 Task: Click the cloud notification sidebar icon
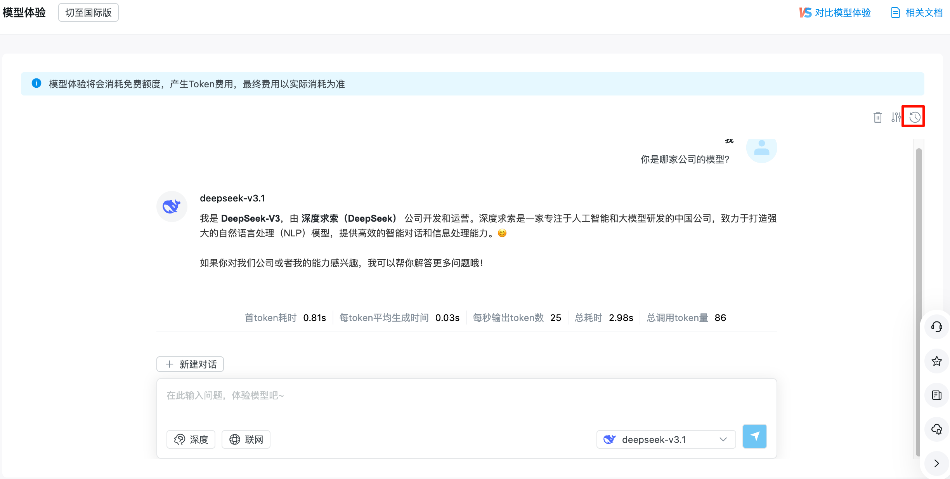[936, 429]
